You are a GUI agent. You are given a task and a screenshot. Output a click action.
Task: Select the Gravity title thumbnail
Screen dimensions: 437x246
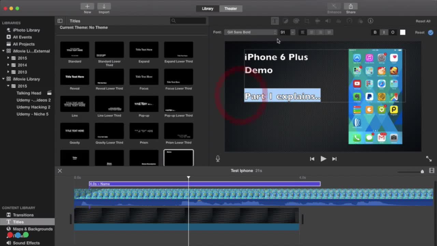point(75,131)
